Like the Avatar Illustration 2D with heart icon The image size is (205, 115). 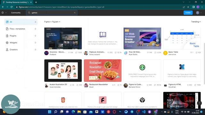pyautogui.click(x=70, y=85)
